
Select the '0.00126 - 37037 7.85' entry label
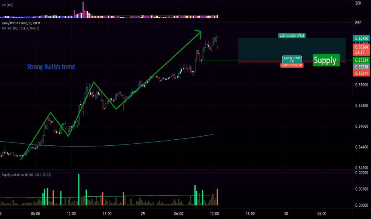[292, 59]
